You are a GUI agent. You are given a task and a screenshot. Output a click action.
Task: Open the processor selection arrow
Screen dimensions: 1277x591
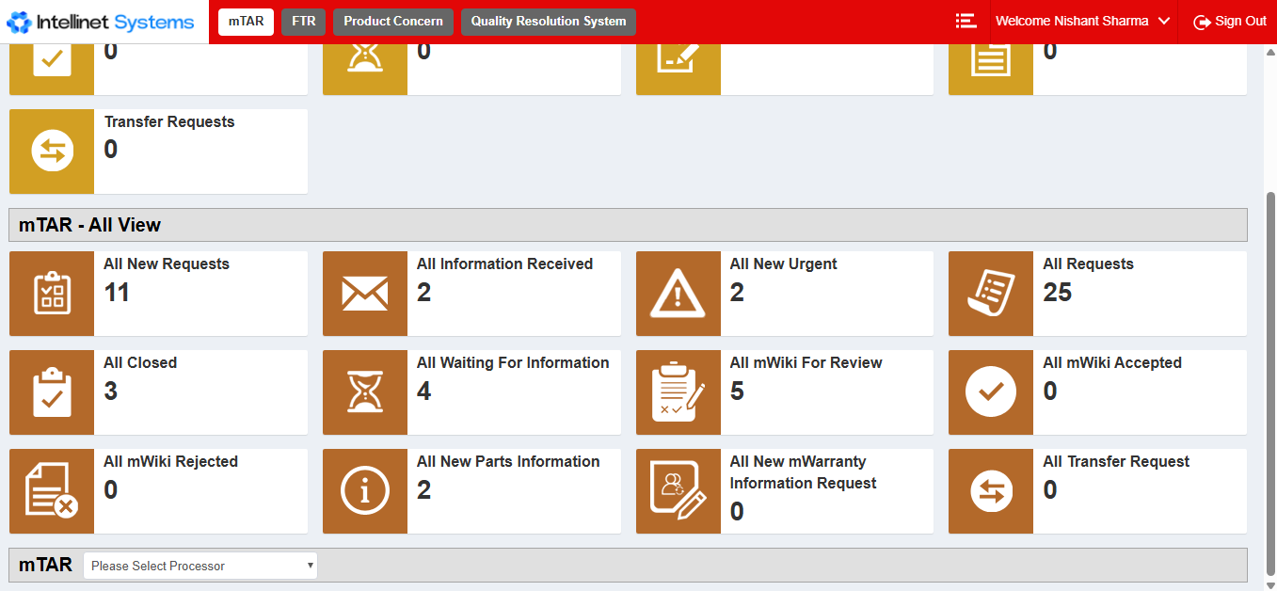[310, 565]
